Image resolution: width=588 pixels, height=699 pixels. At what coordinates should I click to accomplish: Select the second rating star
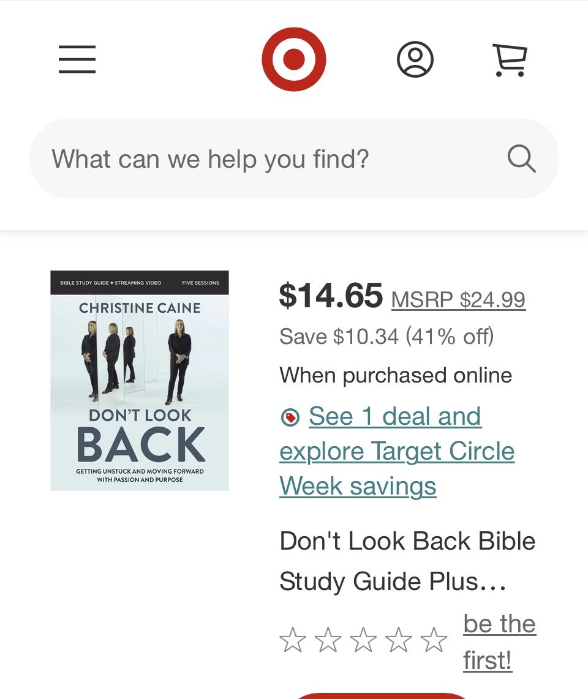pyautogui.click(x=328, y=638)
